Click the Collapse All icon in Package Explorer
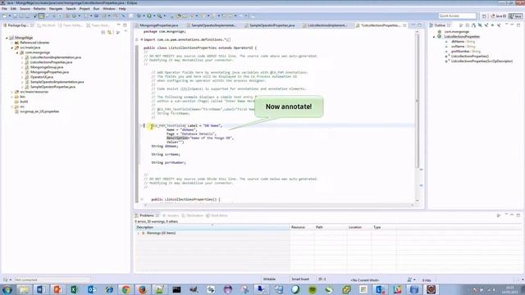The image size is (525, 295). click(x=103, y=32)
